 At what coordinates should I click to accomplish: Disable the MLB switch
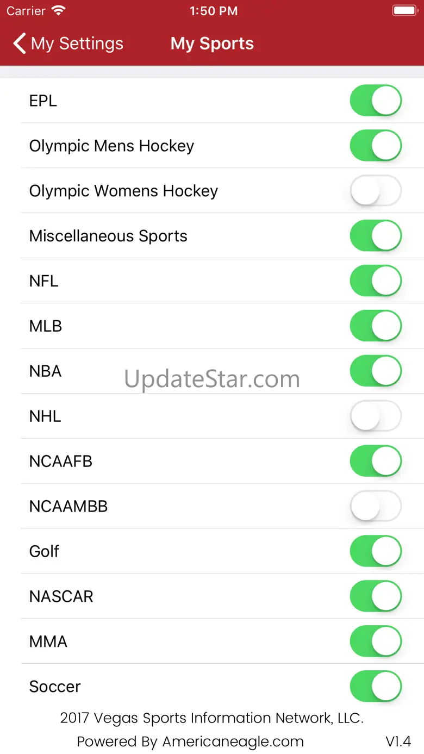click(x=376, y=326)
